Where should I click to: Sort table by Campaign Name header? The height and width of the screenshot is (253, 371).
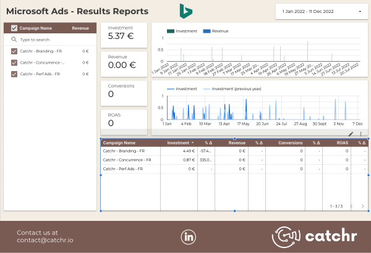[x=119, y=143]
